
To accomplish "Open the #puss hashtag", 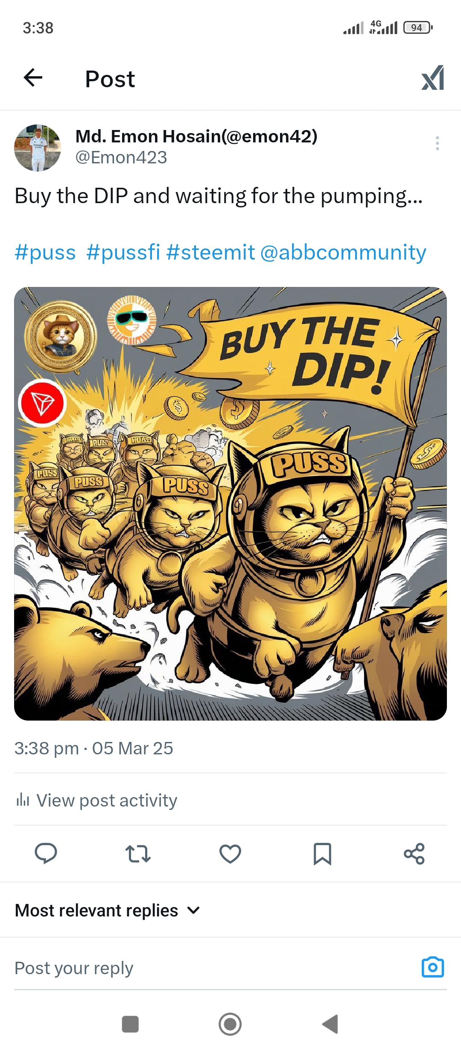I will (x=45, y=252).
